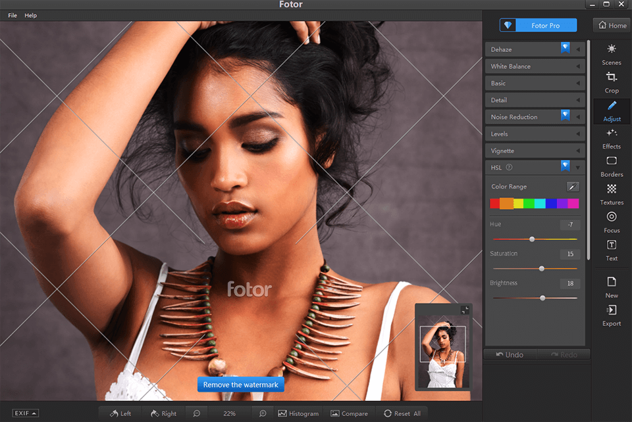The width and height of the screenshot is (632, 422).
Task: Toggle the Dehaze bookmark flag
Action: coord(565,47)
